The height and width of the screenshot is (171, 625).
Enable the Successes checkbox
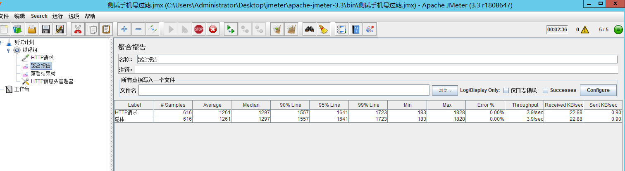pyautogui.click(x=545, y=90)
